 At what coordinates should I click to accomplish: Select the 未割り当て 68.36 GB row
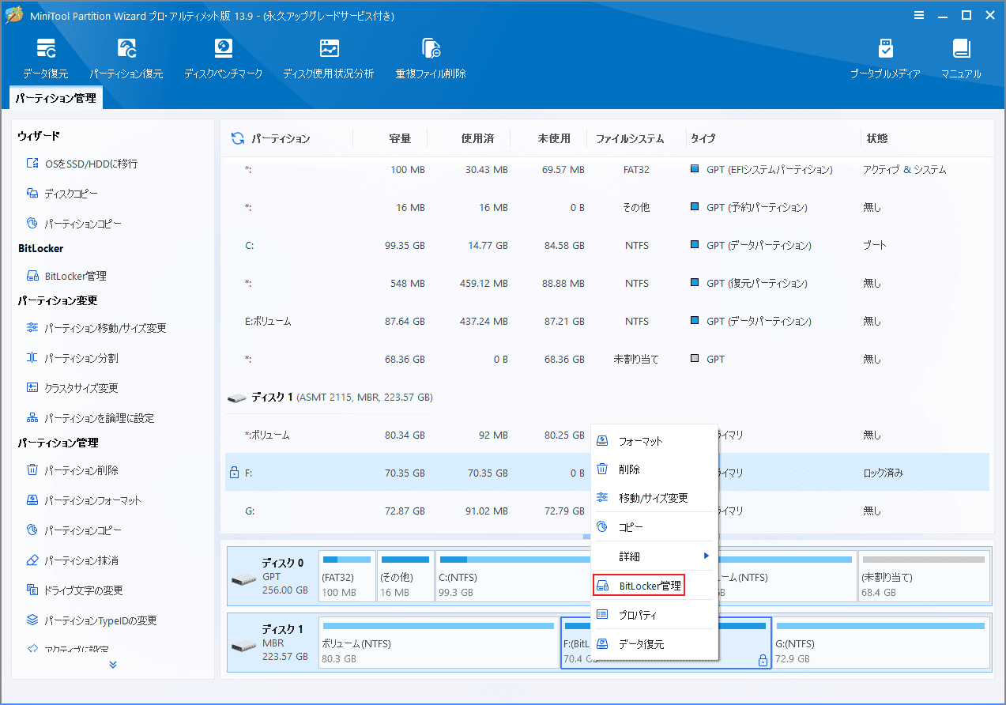tap(607, 359)
